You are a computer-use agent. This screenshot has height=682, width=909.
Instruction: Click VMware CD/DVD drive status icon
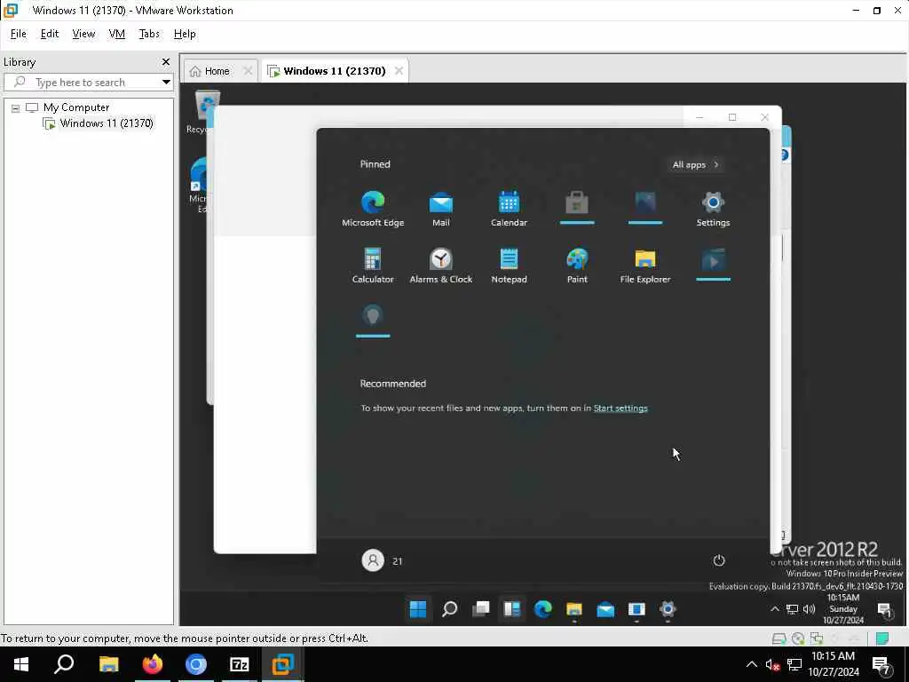(798, 638)
